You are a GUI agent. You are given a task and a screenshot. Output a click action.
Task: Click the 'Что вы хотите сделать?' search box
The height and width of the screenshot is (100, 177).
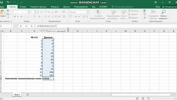click(x=123, y=7)
